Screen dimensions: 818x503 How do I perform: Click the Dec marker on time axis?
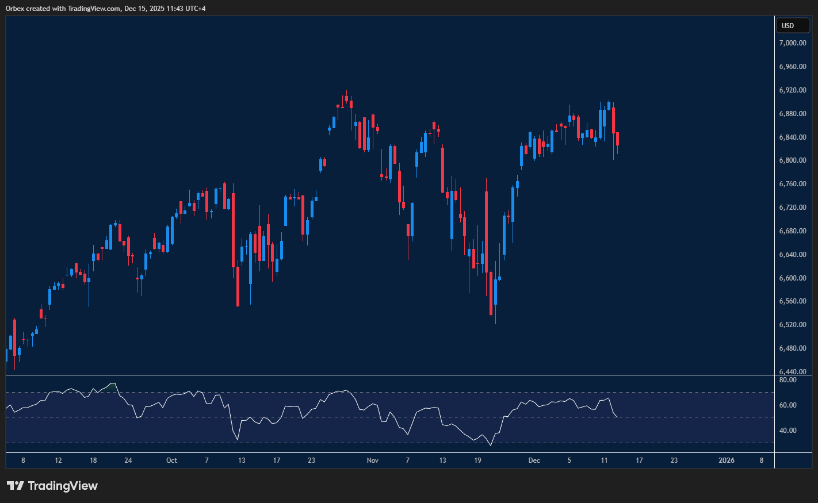coord(534,460)
